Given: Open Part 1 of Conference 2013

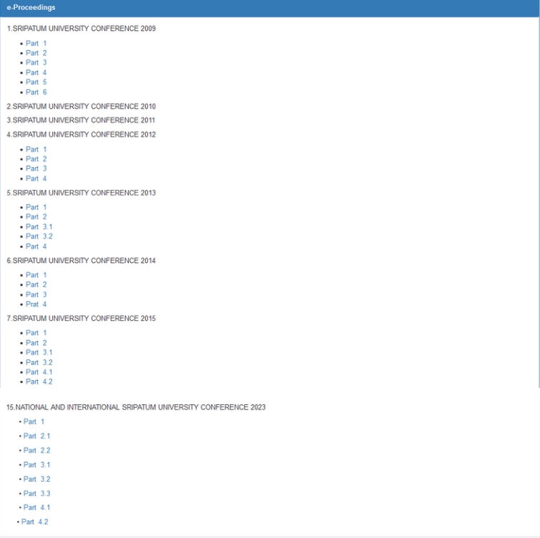Looking at the screenshot, I should [36, 207].
